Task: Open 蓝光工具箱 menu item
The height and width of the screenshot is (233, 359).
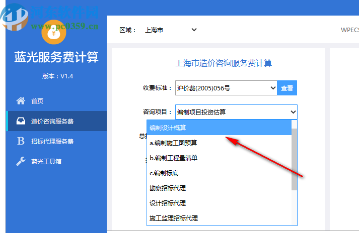Action: click(x=56, y=161)
